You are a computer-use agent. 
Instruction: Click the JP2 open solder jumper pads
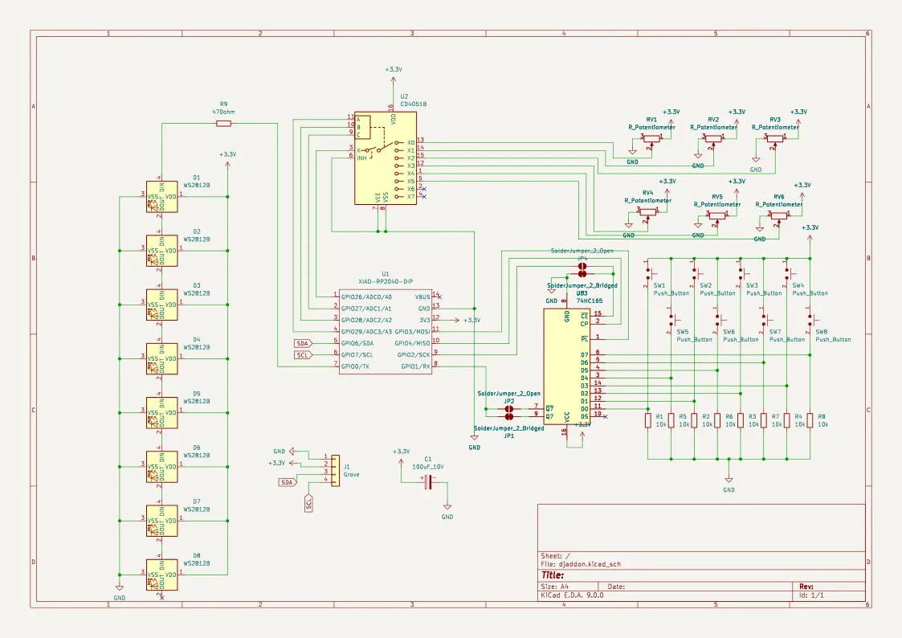(509, 409)
